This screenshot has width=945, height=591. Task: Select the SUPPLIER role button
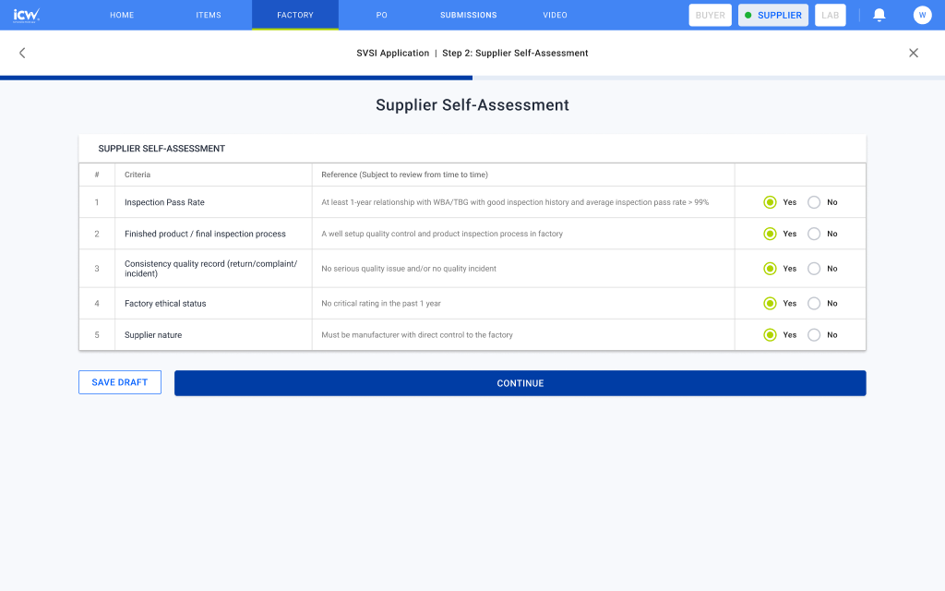point(773,15)
